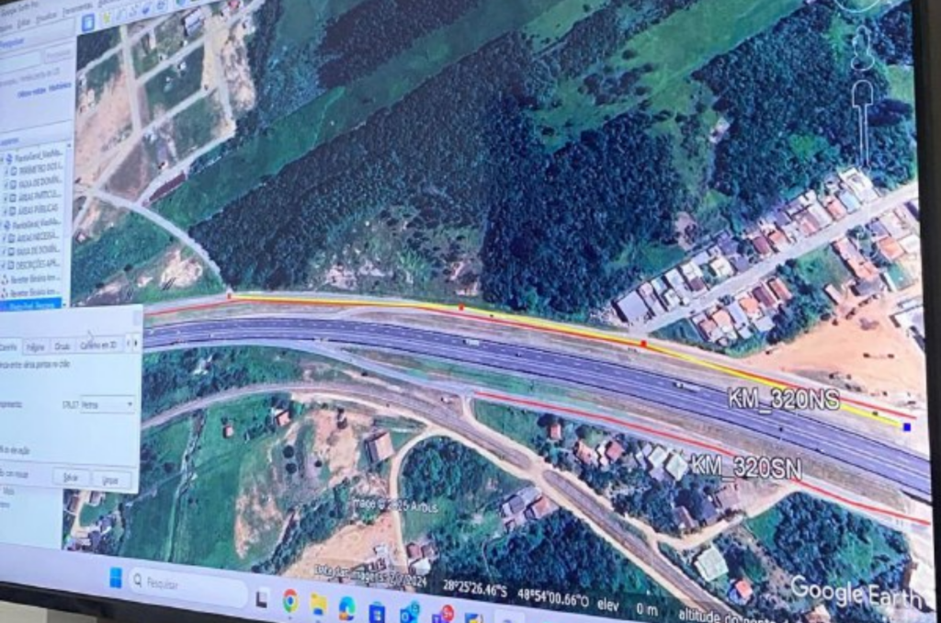Switch to the Caminho tab in ruler
The image size is (941, 623).
[7, 346]
